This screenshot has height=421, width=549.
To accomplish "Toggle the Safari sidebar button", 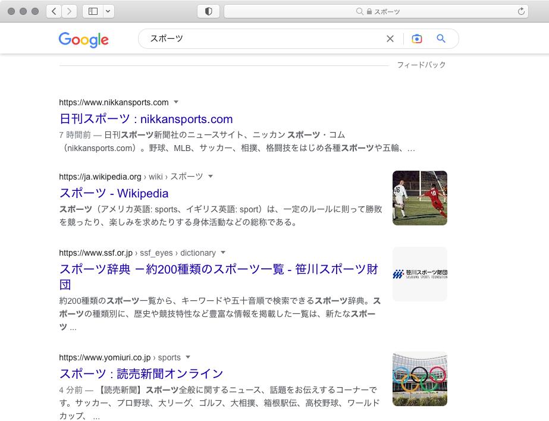I will tap(93, 11).
